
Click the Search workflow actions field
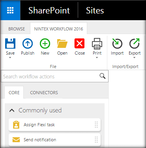54,76
